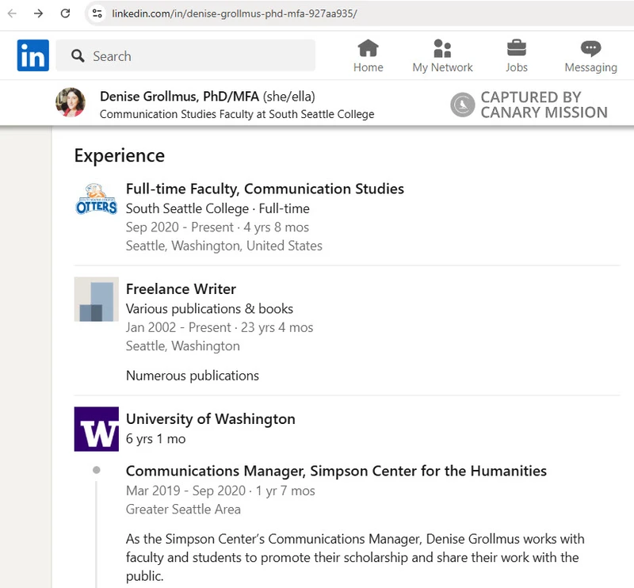This screenshot has height=588, width=634.
Task: Go to the Jobs label
Action: tap(517, 67)
